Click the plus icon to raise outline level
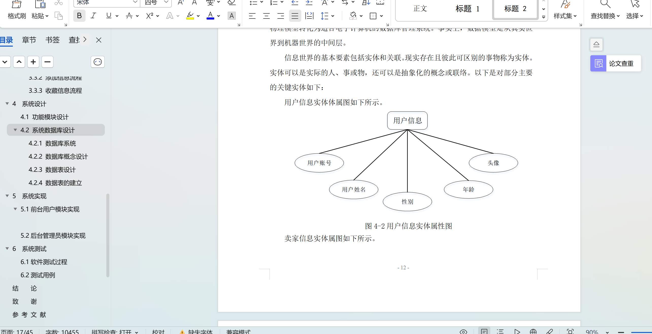 (x=33, y=62)
